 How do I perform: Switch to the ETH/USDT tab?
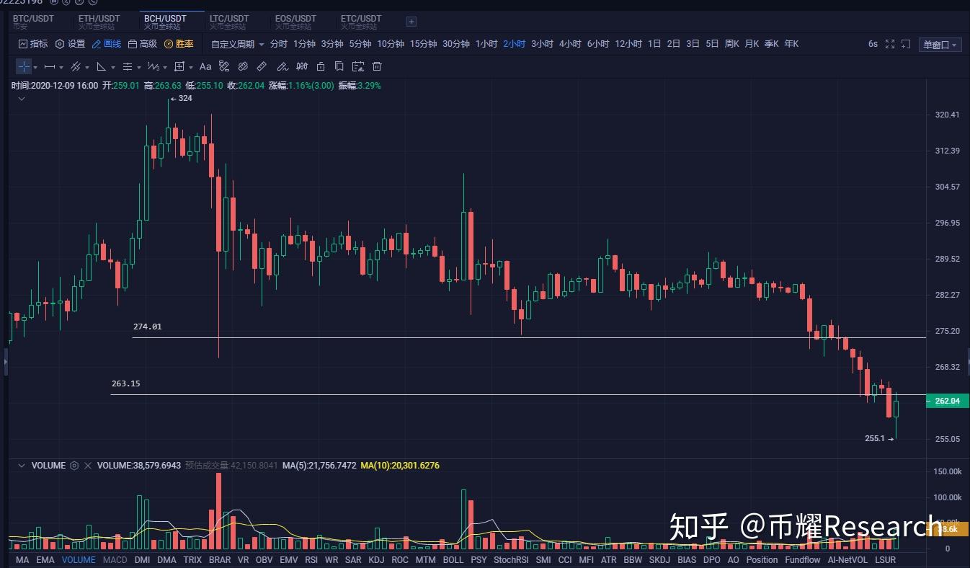(99, 22)
